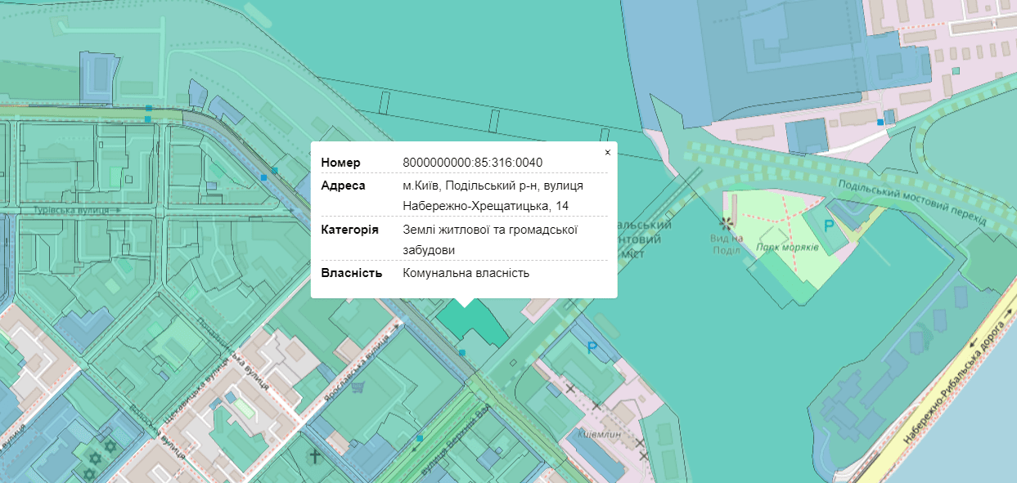1017x483 pixels.
Task: Close the parcel info popup
Action: click(607, 152)
